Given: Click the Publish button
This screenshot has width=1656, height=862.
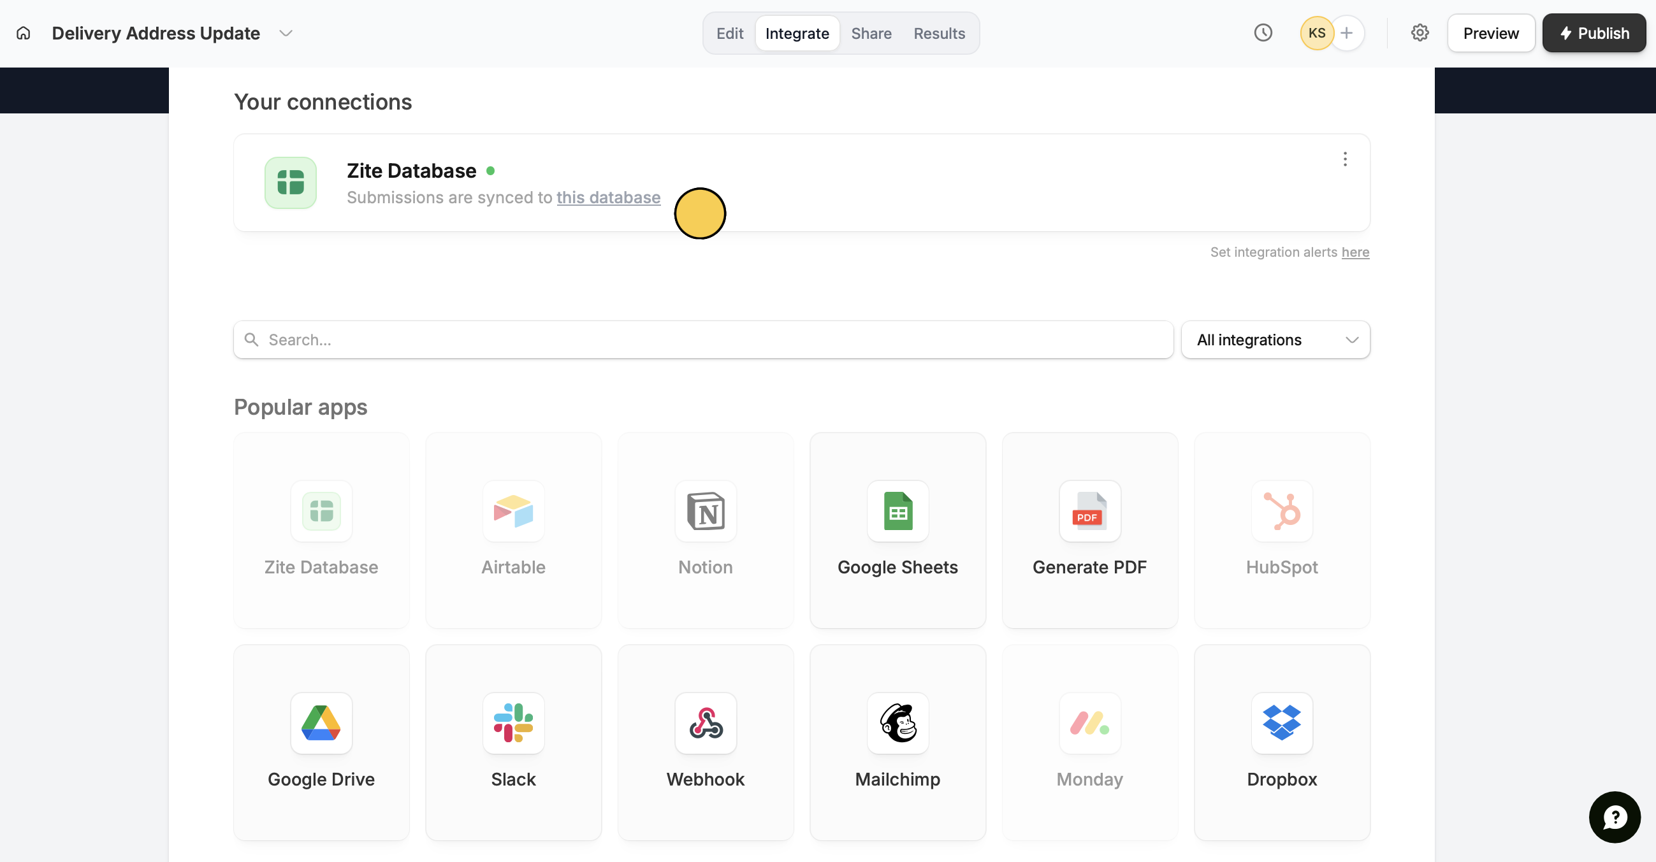Looking at the screenshot, I should click(x=1593, y=33).
